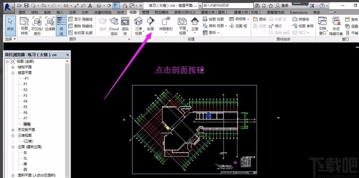This screenshot has height=178, width=359.
Task: Toggle Thin Lines icon in quick access toolbar
Action: tap(116, 6)
